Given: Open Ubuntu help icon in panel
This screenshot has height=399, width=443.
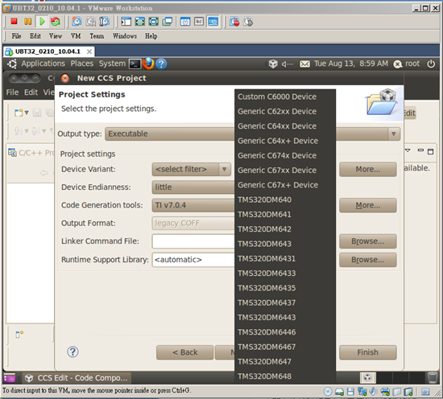Looking at the screenshot, I should tap(161, 64).
